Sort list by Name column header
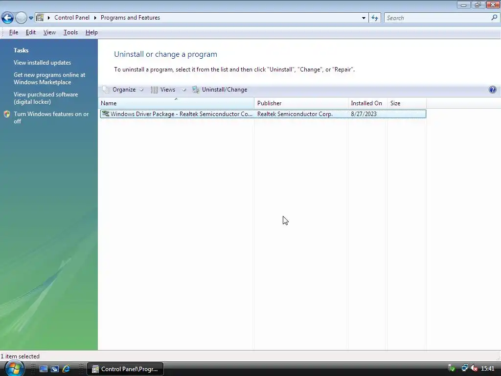 (x=176, y=103)
